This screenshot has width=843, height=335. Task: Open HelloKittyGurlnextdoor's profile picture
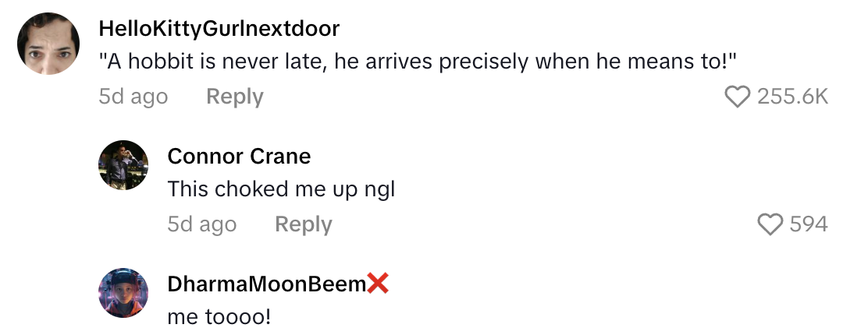(x=49, y=44)
